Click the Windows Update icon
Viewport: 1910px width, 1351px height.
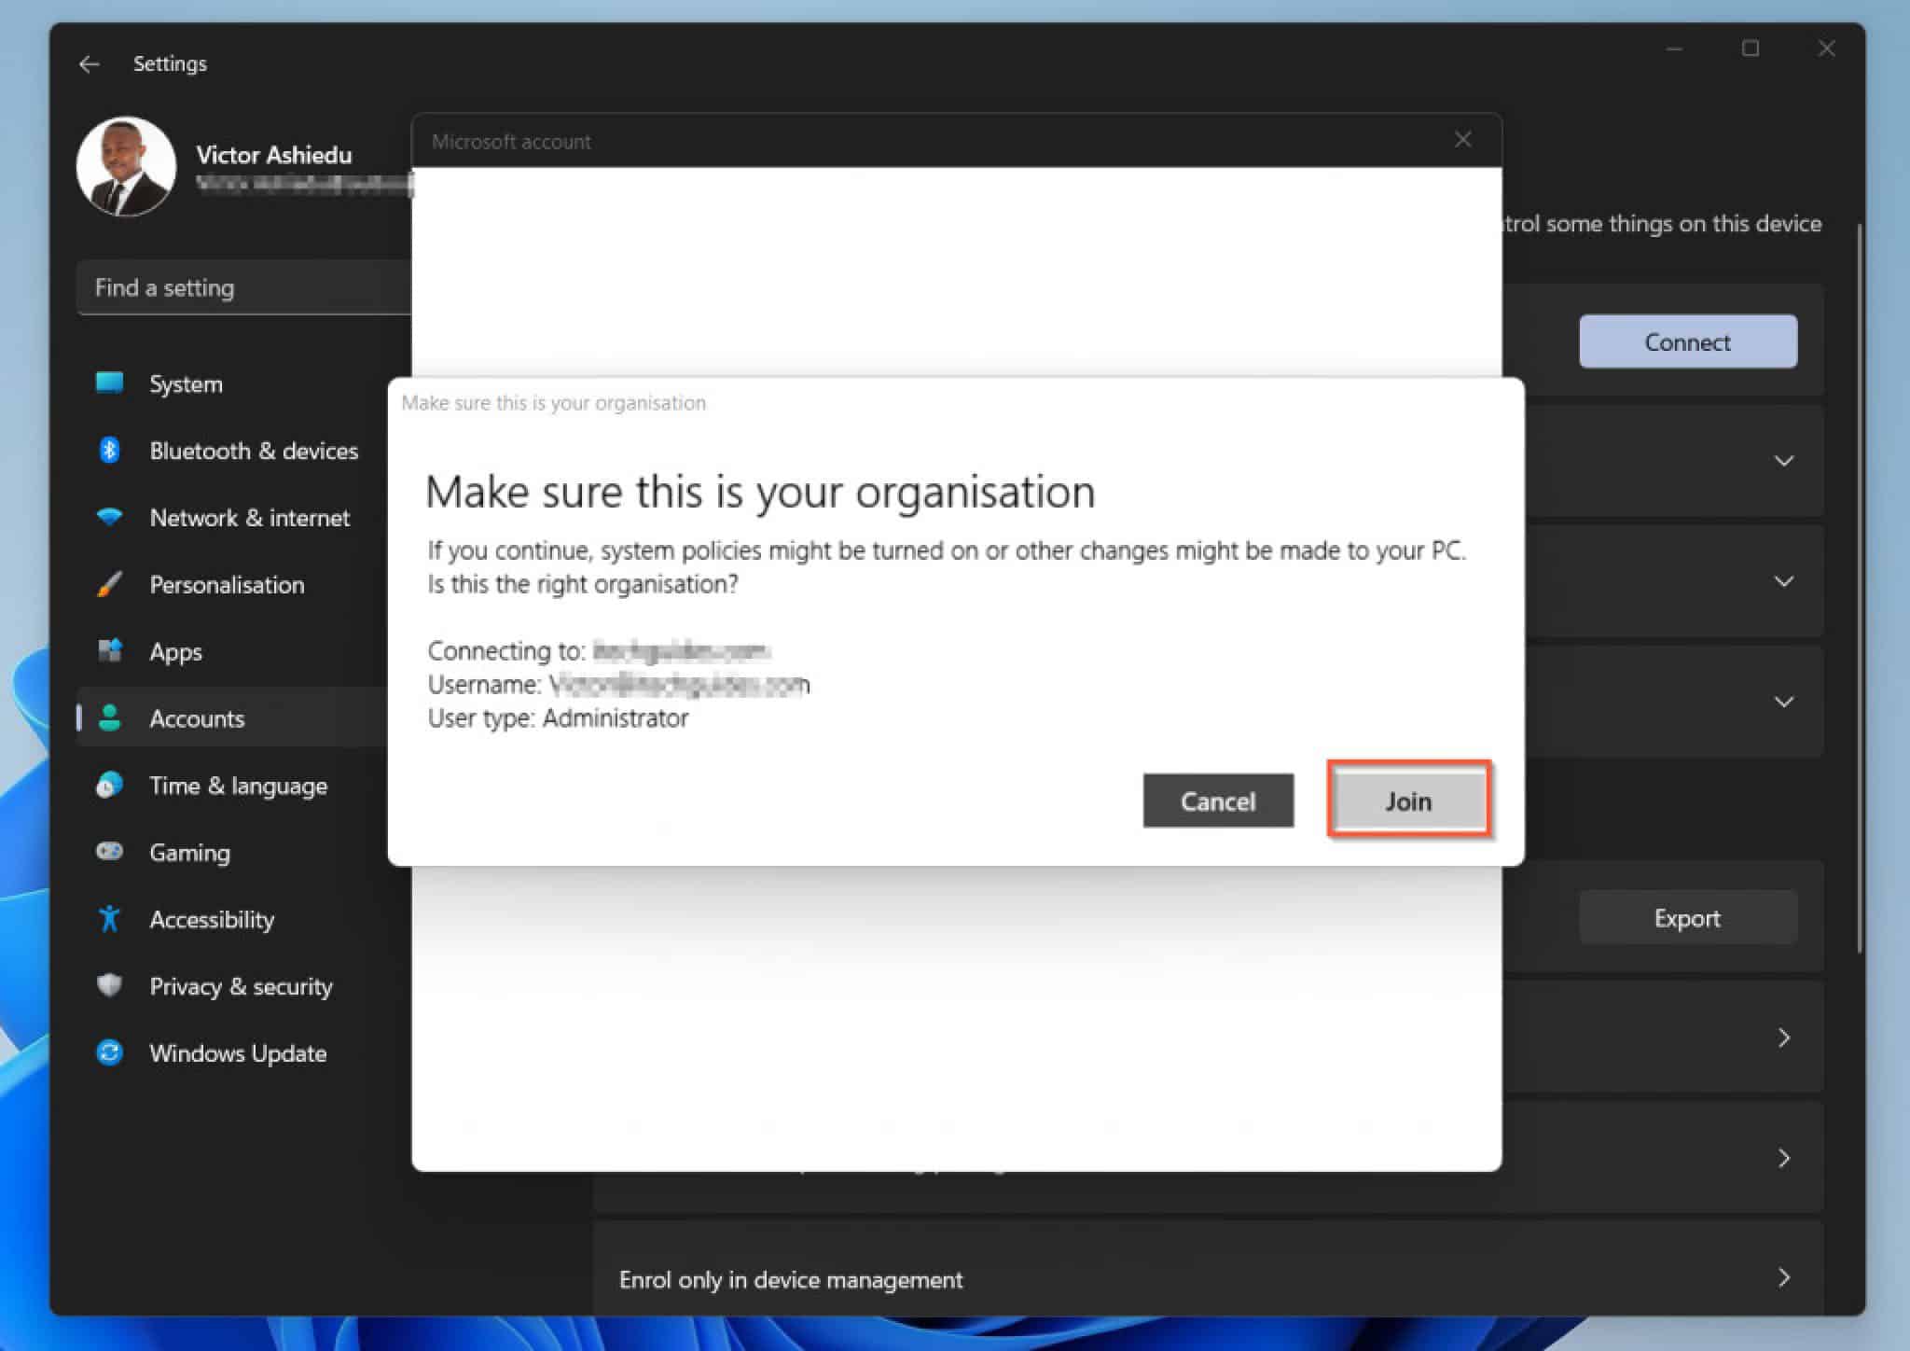pyautogui.click(x=109, y=1052)
